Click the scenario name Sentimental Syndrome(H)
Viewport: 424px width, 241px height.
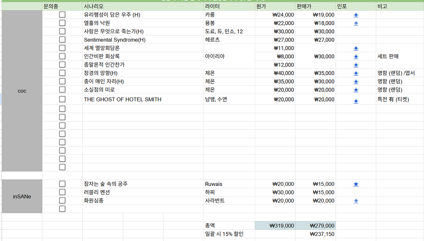[x=115, y=40]
